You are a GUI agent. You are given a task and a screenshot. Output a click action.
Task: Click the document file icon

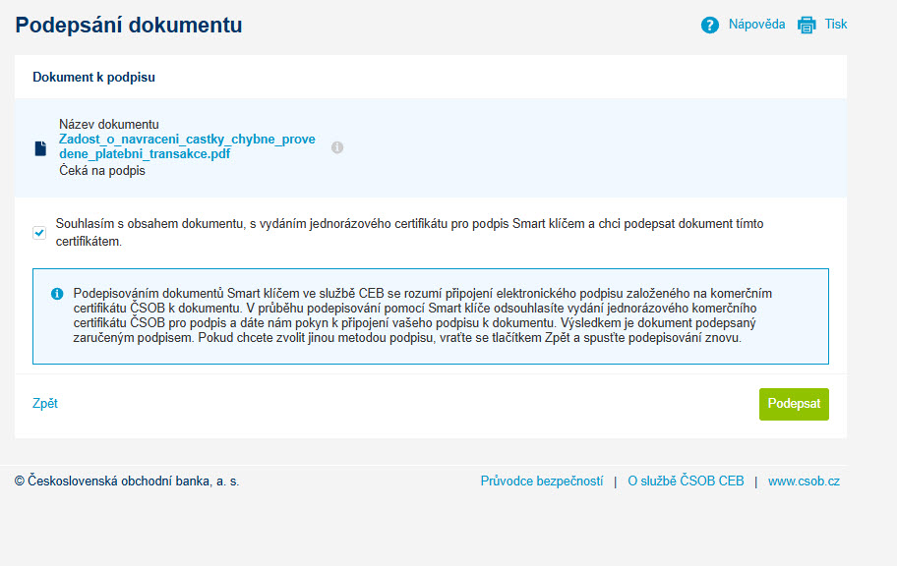40,148
